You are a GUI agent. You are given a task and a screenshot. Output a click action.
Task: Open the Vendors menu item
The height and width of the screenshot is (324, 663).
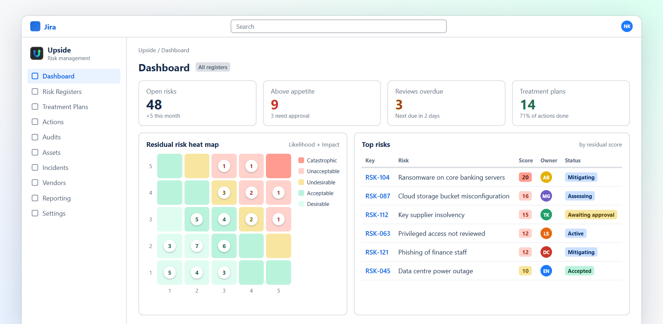[74, 183]
